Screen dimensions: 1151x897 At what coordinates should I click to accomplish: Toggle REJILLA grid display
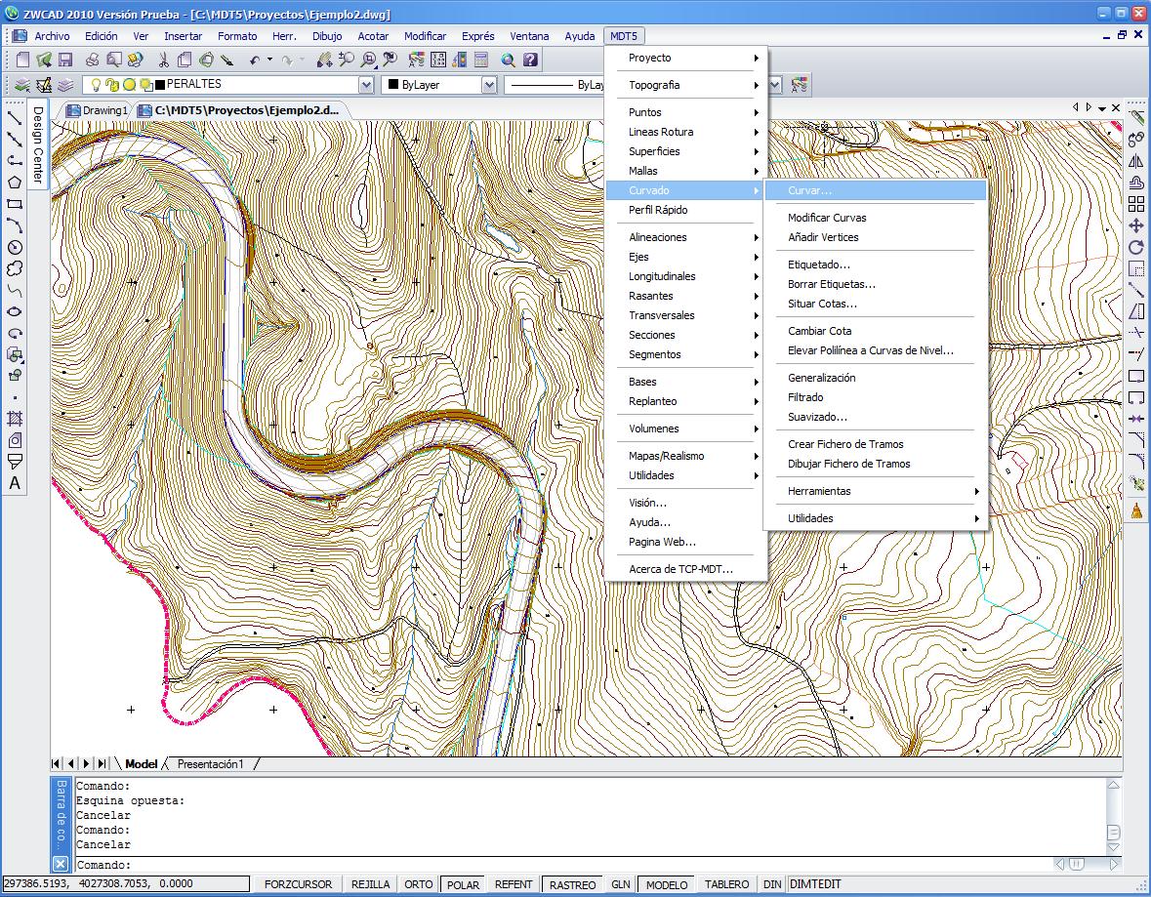pyautogui.click(x=370, y=884)
